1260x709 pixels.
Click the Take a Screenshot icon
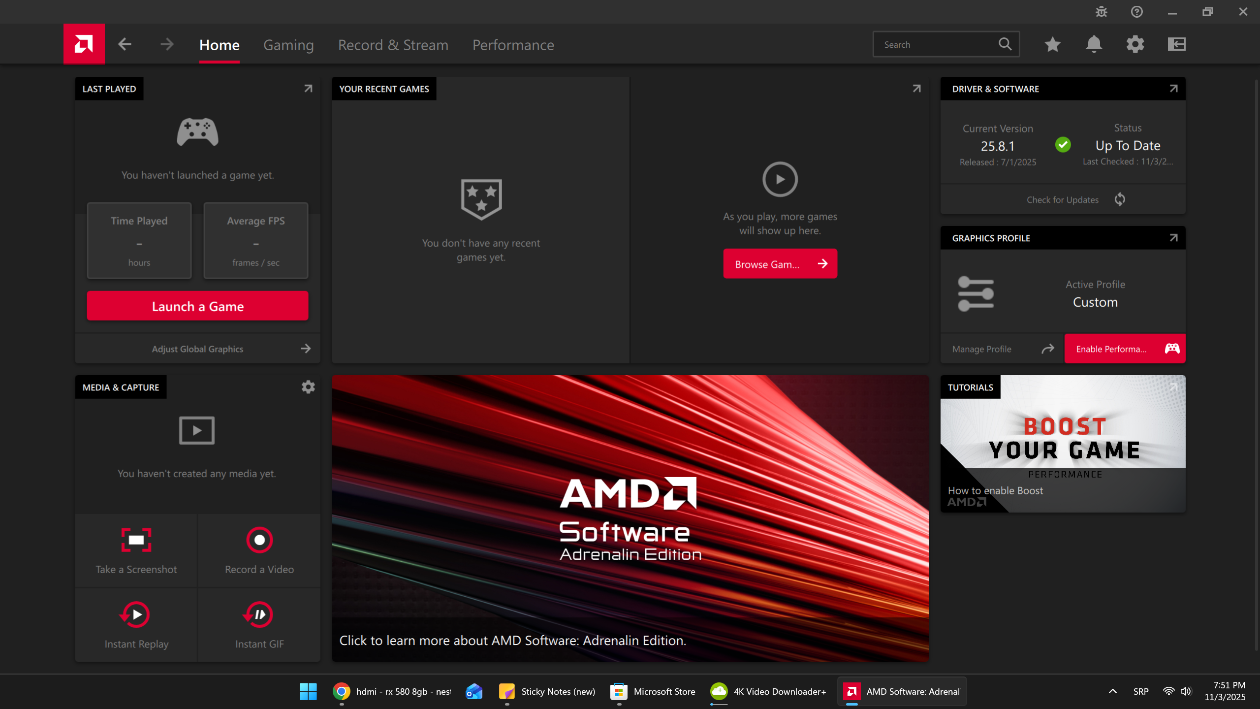tap(136, 540)
